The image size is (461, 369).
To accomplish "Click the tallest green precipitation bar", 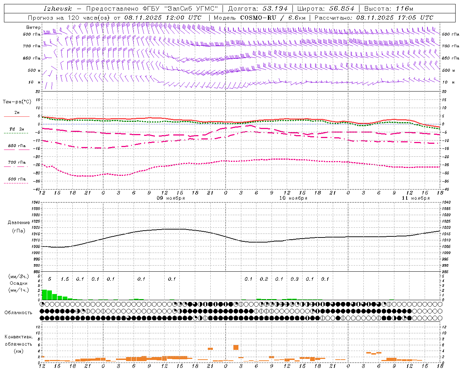I will pos(44,295).
